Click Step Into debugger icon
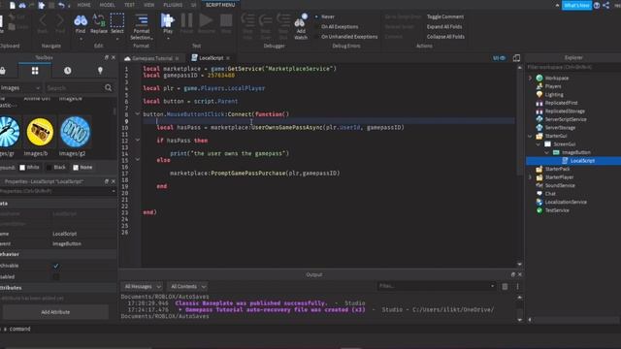621x349 pixels. coord(247,20)
